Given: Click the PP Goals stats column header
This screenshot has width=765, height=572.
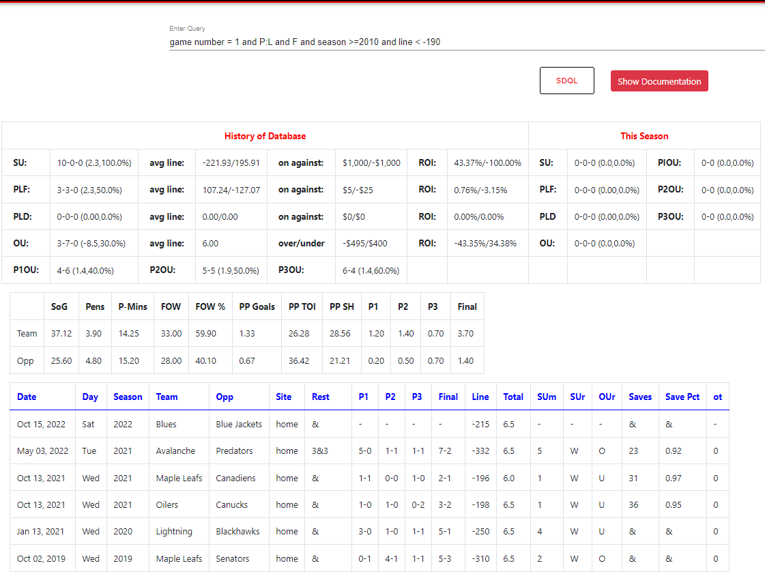Looking at the screenshot, I should click(257, 306).
